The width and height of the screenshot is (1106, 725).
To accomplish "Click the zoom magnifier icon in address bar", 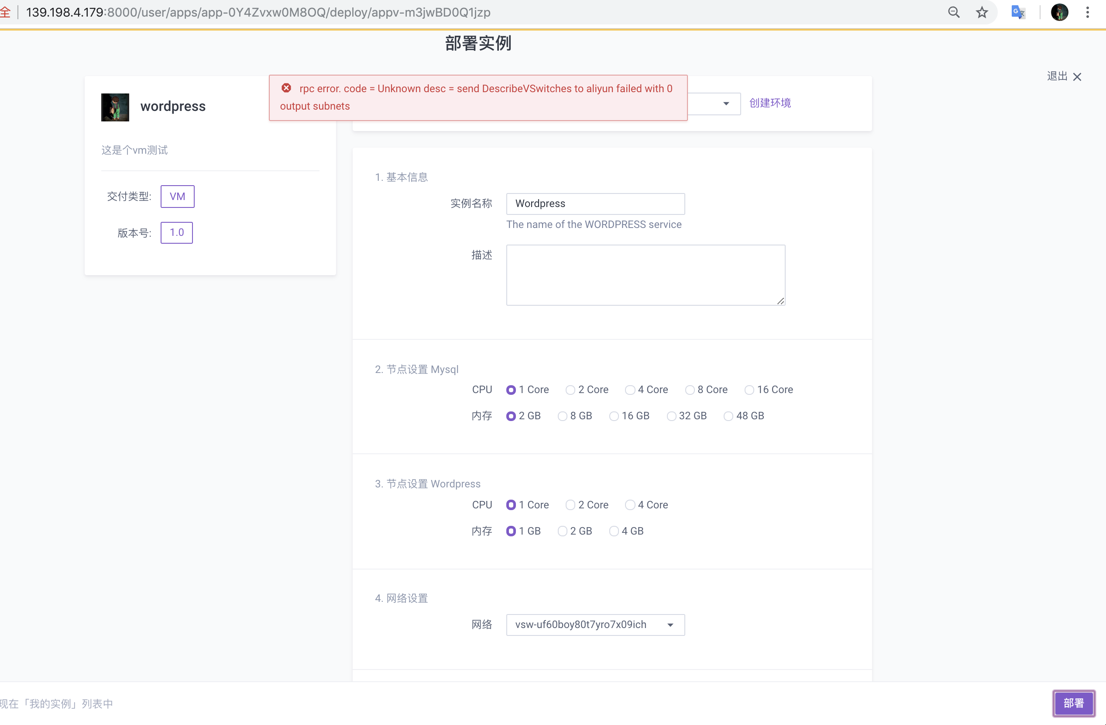I will [954, 12].
